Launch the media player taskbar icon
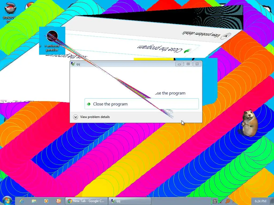The width and height of the screenshot is (274, 205). pos(46,201)
